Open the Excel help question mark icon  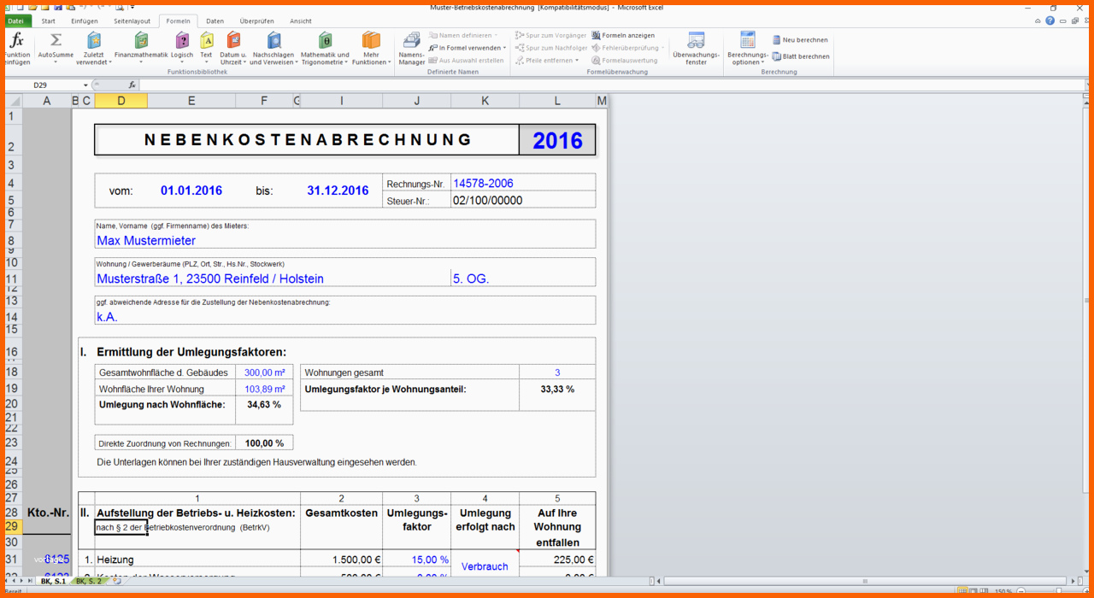[1050, 21]
